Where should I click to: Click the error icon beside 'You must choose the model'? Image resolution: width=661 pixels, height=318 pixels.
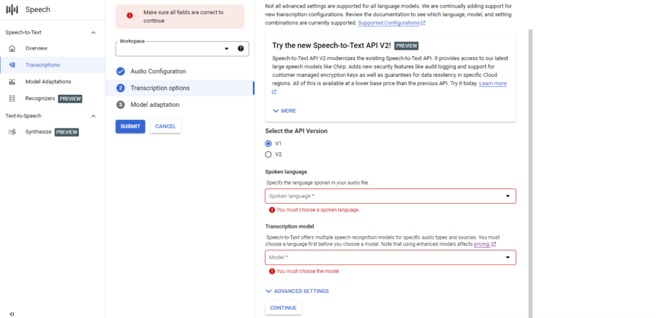click(x=272, y=272)
